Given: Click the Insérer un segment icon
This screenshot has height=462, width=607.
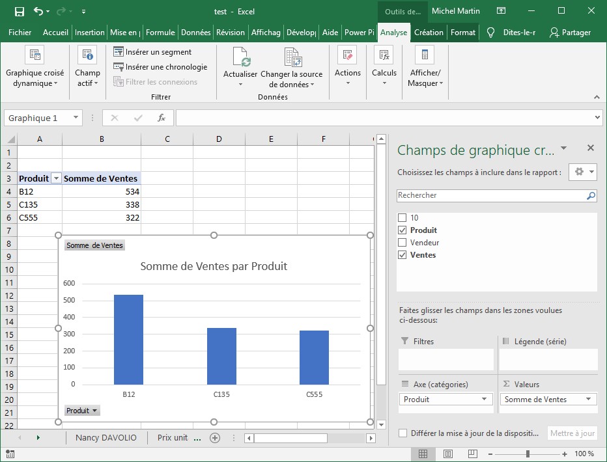Looking at the screenshot, I should 119,52.
